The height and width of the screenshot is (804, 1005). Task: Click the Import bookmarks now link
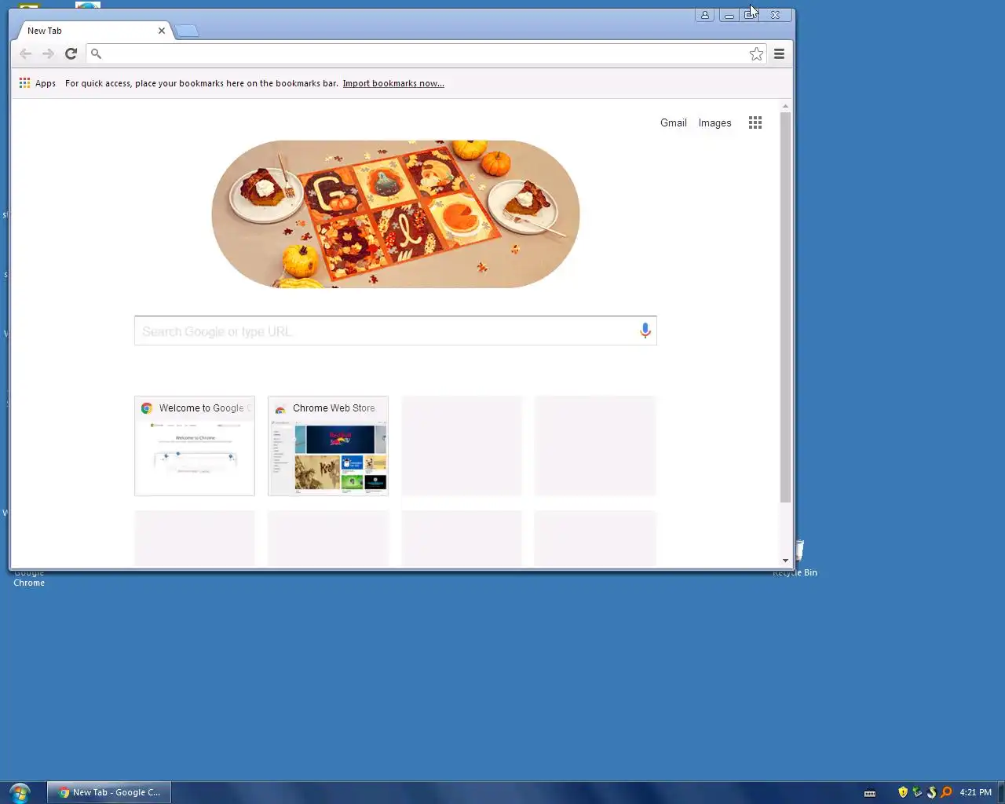click(x=393, y=83)
